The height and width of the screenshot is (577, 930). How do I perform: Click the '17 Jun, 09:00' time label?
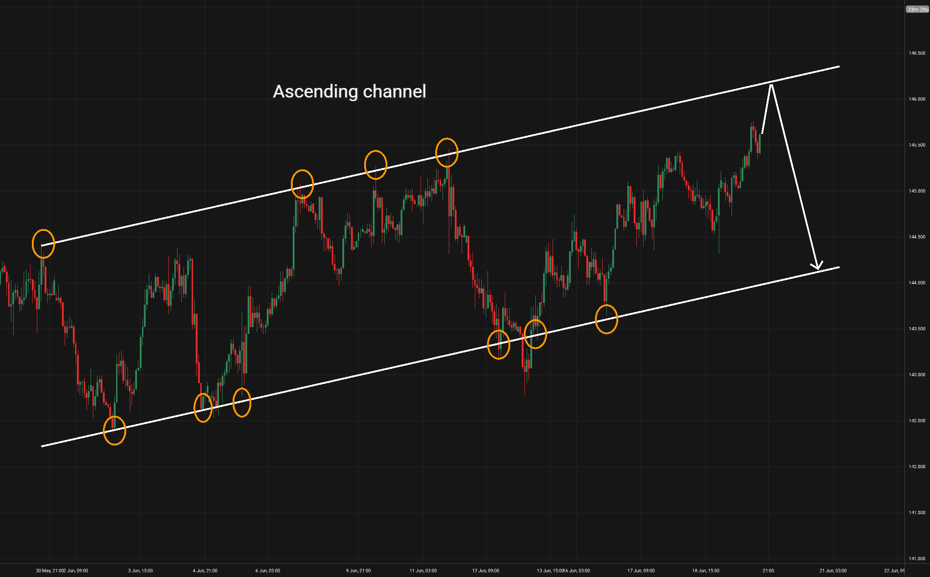pyautogui.click(x=641, y=571)
